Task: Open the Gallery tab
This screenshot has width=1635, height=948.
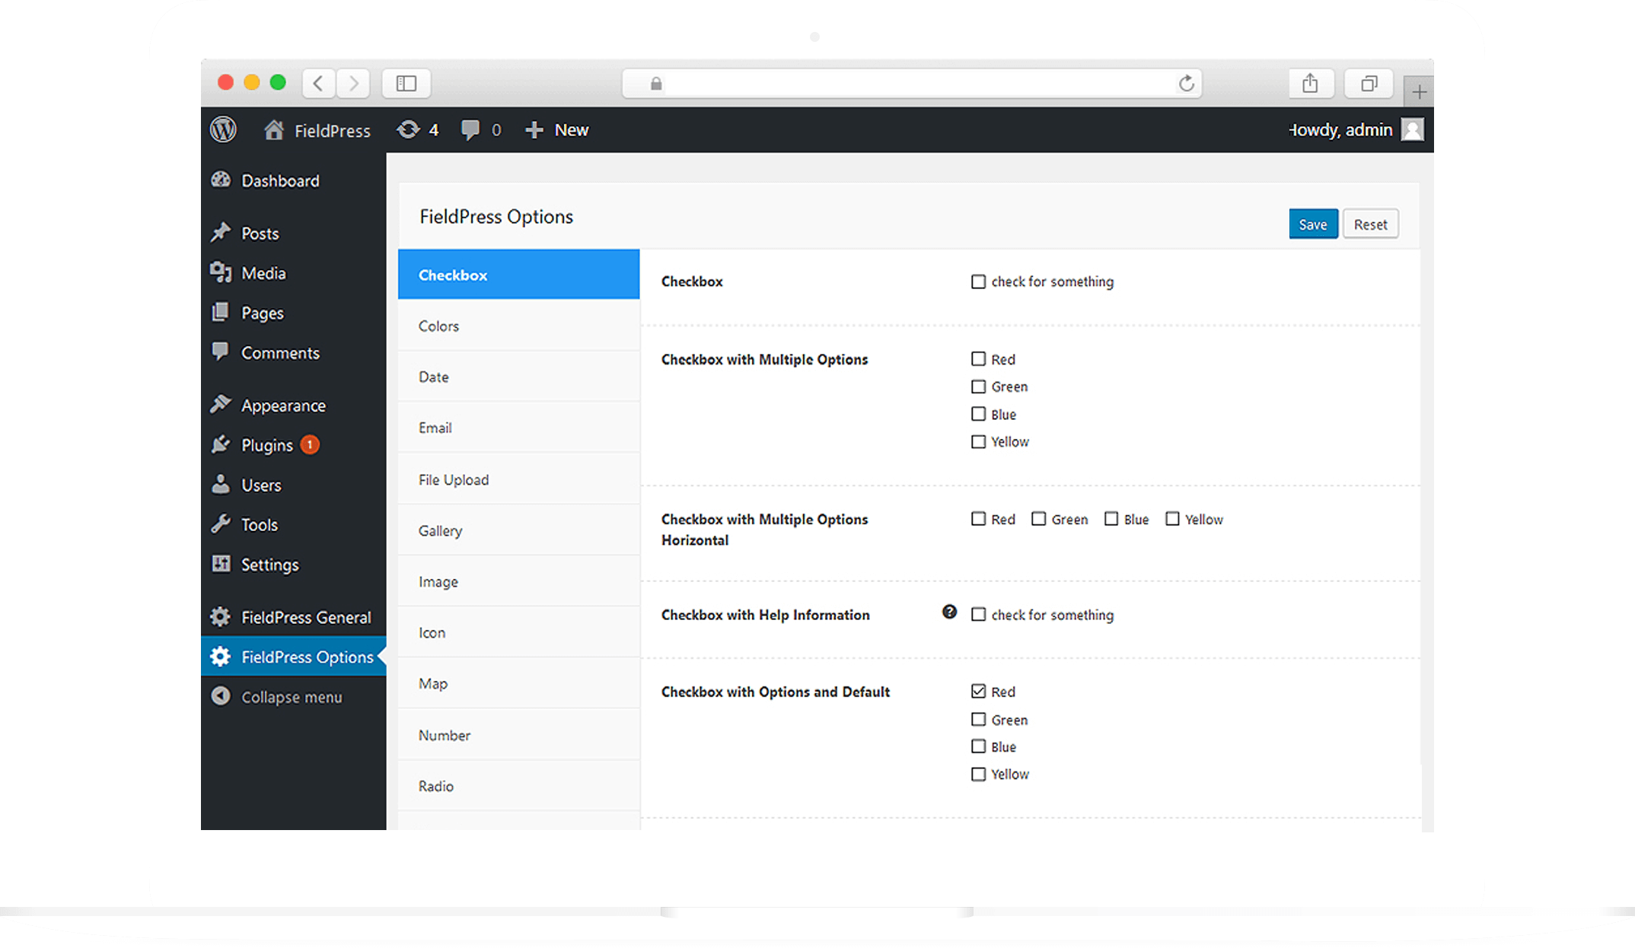Action: [x=518, y=530]
